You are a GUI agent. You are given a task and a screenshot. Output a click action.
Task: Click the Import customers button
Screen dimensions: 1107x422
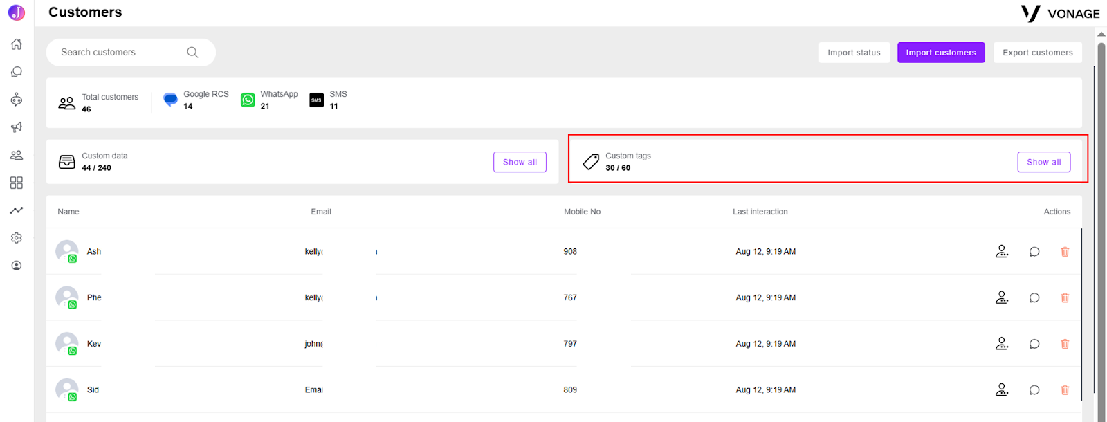(x=941, y=53)
